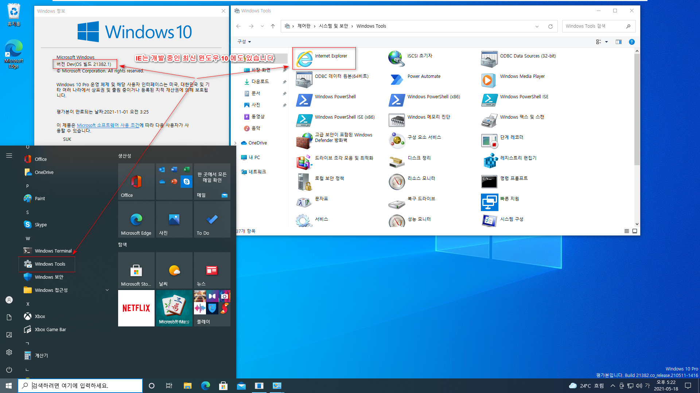This screenshot has height=393, width=700.
Task: Expand Start menu hamburger navigation
Action: (x=9, y=156)
